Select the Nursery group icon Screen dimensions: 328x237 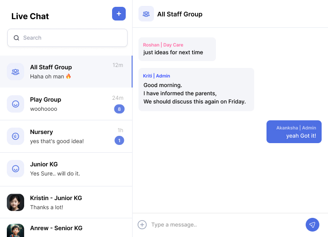(x=15, y=136)
